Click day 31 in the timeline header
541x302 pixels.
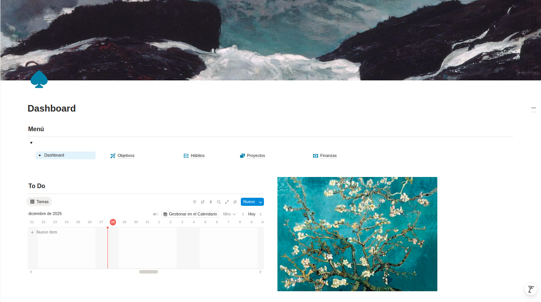[148, 222]
